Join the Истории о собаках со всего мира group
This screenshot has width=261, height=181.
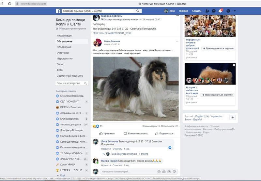pyautogui.click(x=217, y=95)
